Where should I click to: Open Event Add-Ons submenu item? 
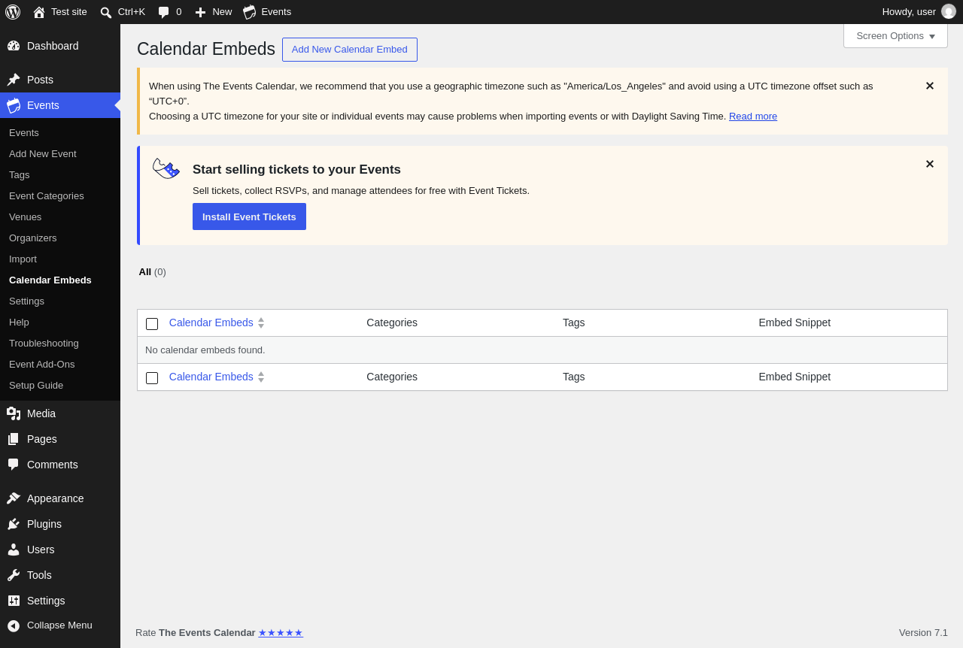click(x=42, y=365)
